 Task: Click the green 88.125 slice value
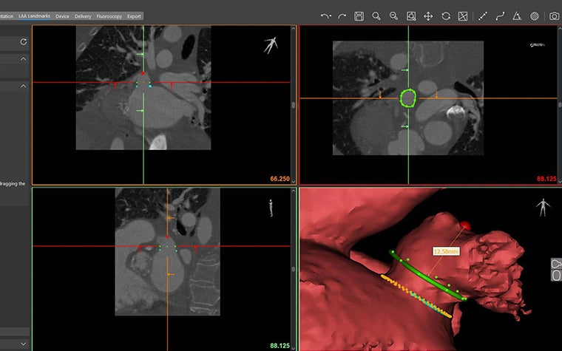[x=280, y=346]
